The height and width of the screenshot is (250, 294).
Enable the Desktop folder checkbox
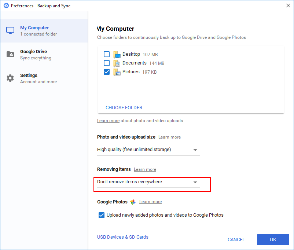pyautogui.click(x=107, y=54)
